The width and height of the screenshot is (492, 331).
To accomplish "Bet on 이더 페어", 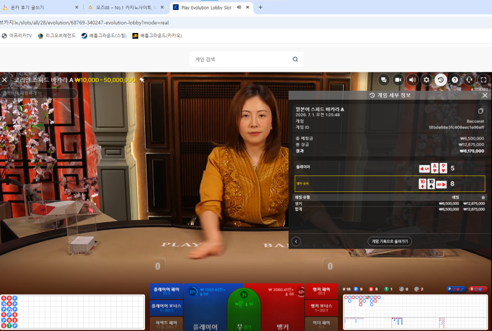I will click(321, 324).
